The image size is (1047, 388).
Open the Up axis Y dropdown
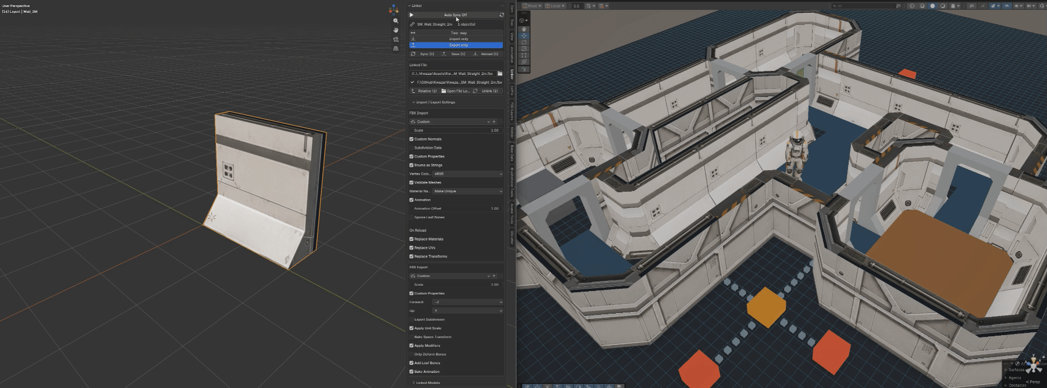coord(468,311)
